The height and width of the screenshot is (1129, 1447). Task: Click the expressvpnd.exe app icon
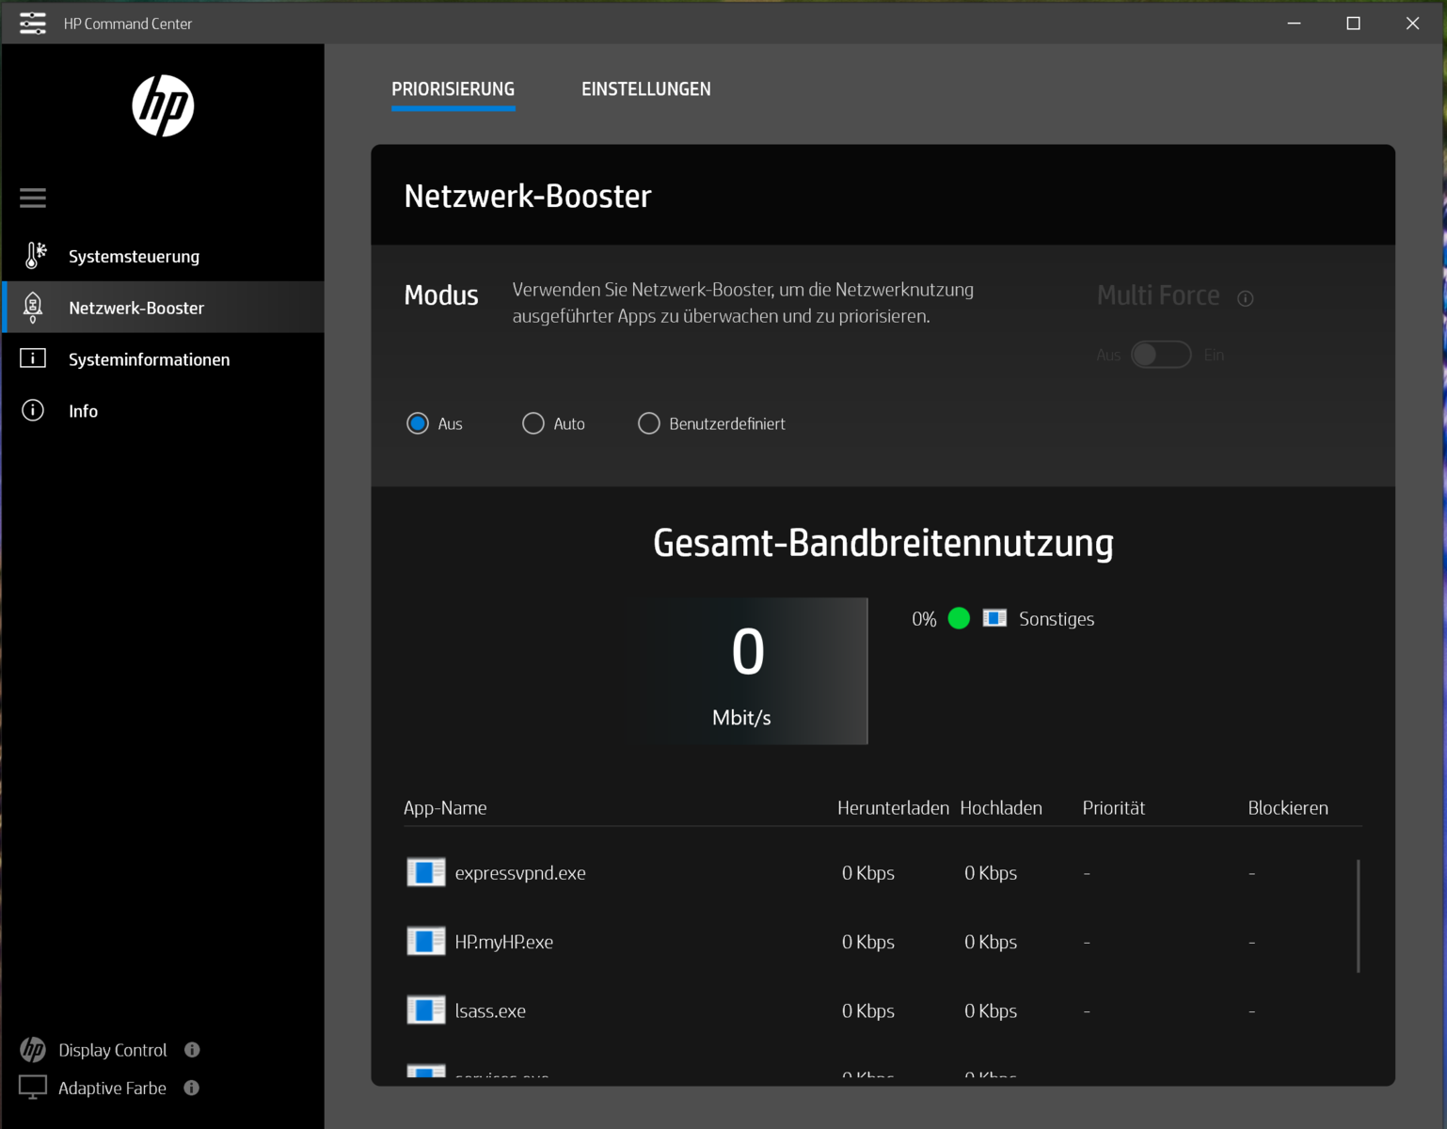coord(425,872)
